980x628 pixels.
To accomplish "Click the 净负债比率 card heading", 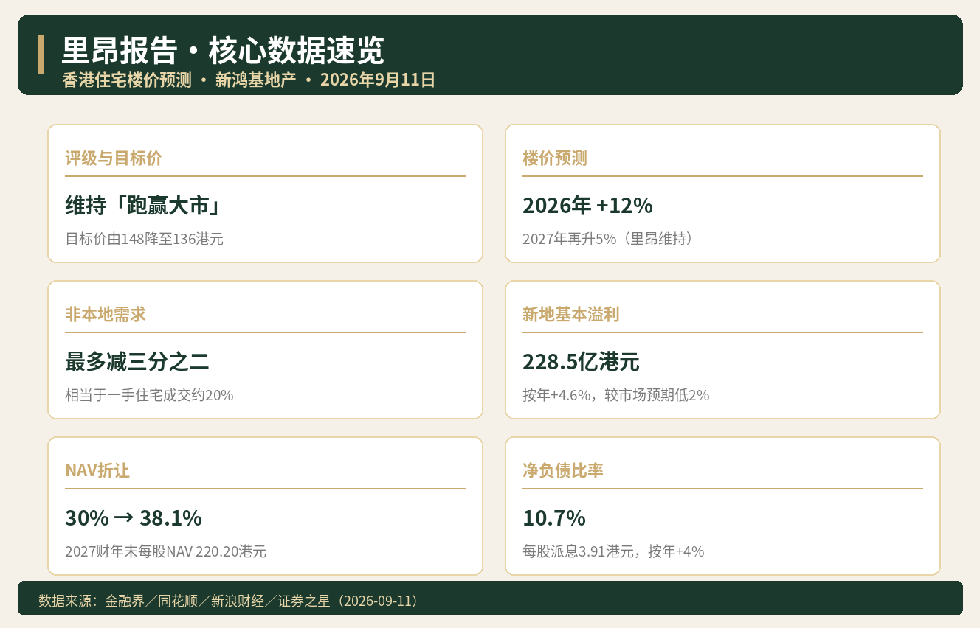I will point(563,470).
